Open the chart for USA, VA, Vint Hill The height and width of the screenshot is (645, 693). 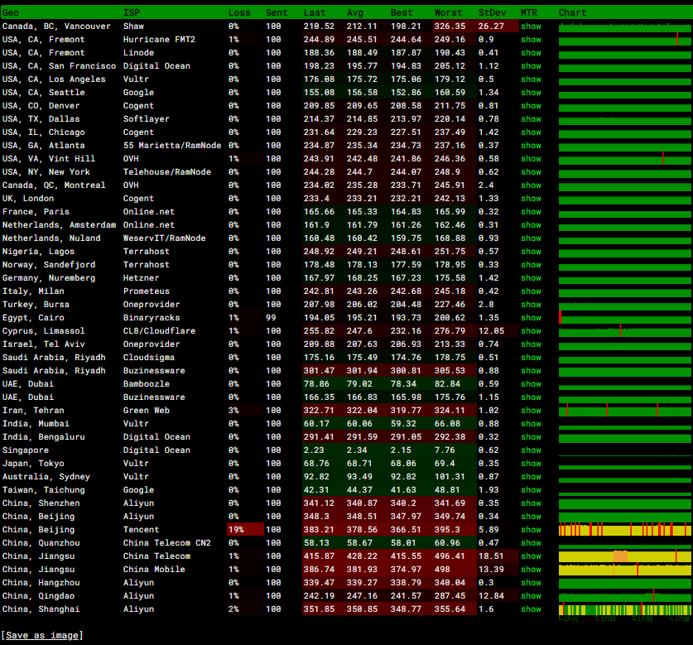tap(625, 159)
